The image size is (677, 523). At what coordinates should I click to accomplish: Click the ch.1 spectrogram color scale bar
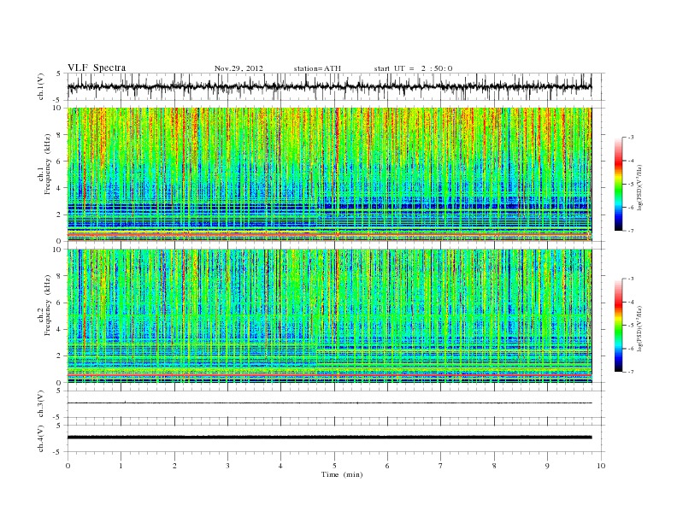pos(618,184)
